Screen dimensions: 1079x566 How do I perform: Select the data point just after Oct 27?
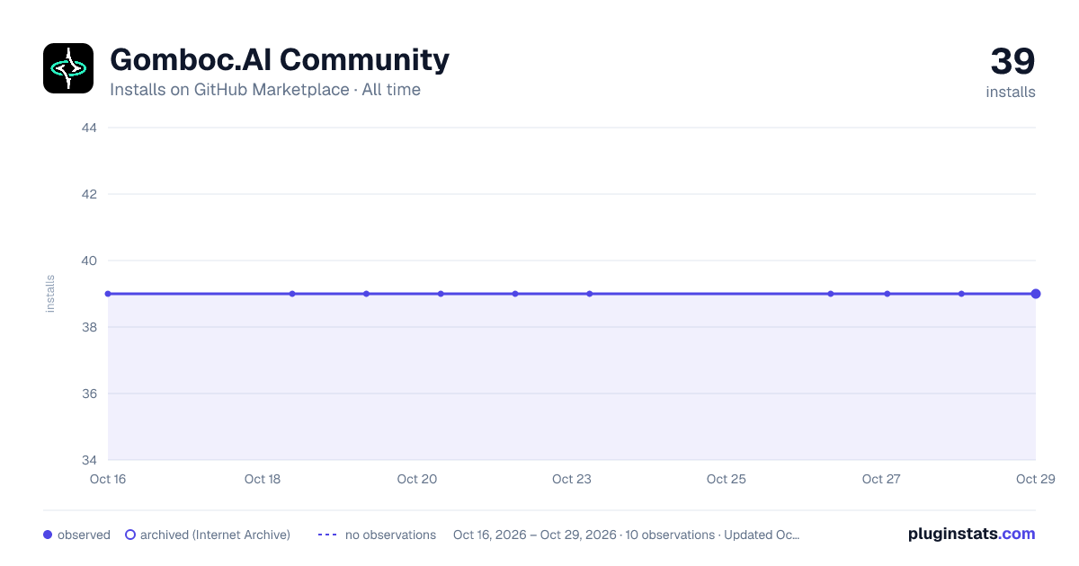click(887, 294)
